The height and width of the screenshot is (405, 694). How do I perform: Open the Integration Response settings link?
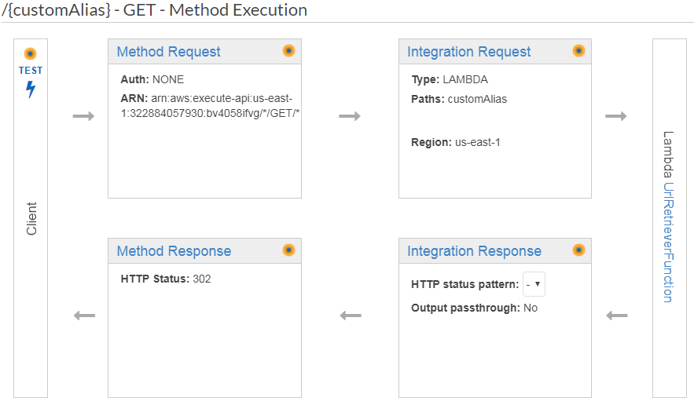click(x=474, y=251)
